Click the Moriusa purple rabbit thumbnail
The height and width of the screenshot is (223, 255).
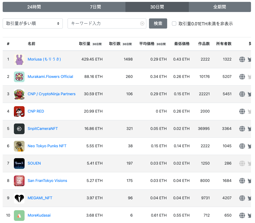click(x=19, y=59)
